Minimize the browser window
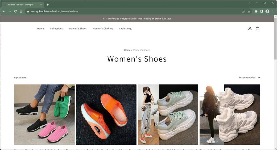277x150 pixels. [x=257, y=3]
